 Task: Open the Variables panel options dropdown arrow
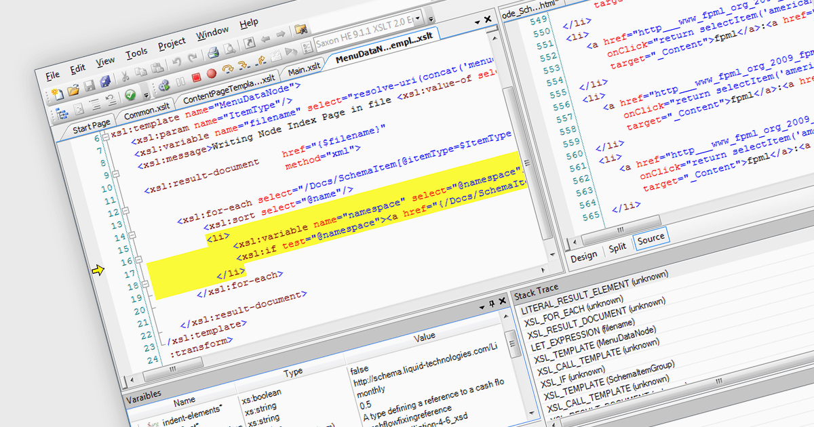482,307
